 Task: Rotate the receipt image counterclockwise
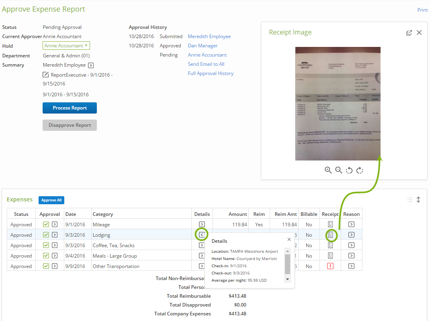click(349, 171)
